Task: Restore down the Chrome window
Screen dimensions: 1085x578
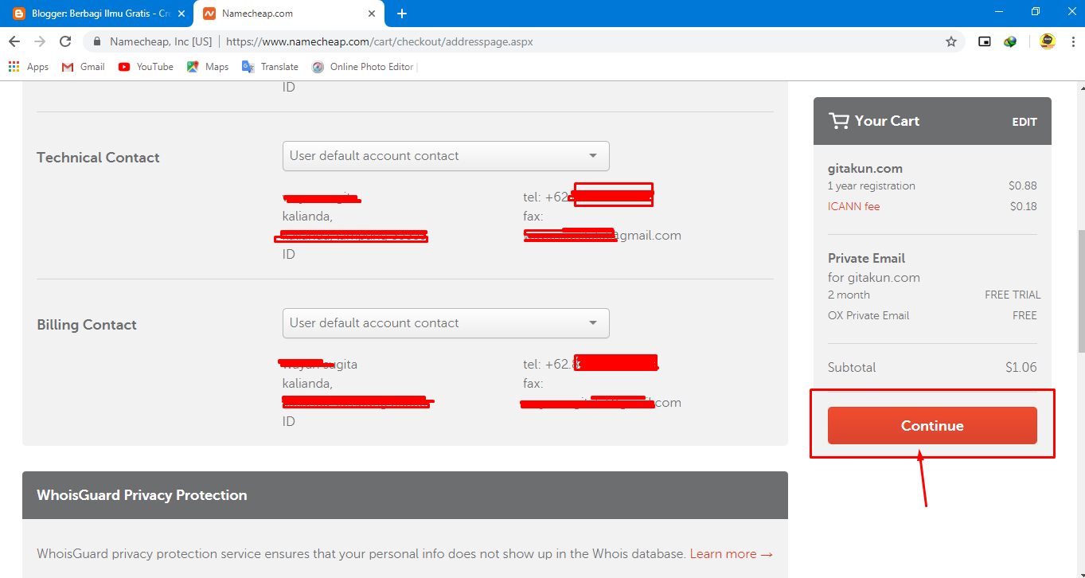Action: [x=1035, y=11]
